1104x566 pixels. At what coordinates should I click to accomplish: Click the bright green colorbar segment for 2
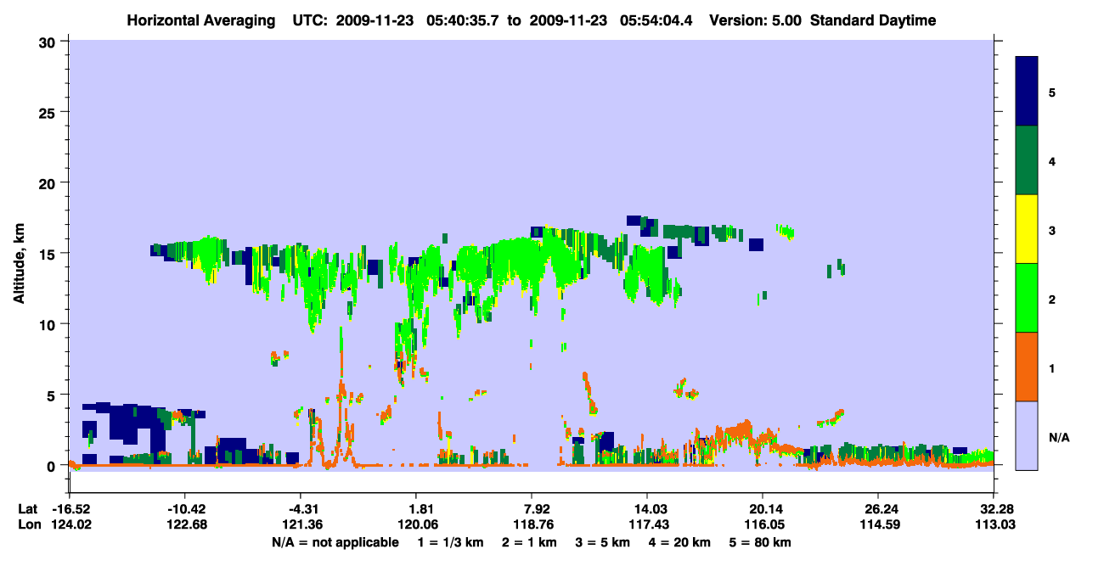1026,298
